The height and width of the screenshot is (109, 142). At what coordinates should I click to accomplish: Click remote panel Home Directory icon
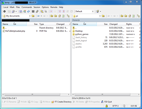pyautogui.click(x=130, y=16)
